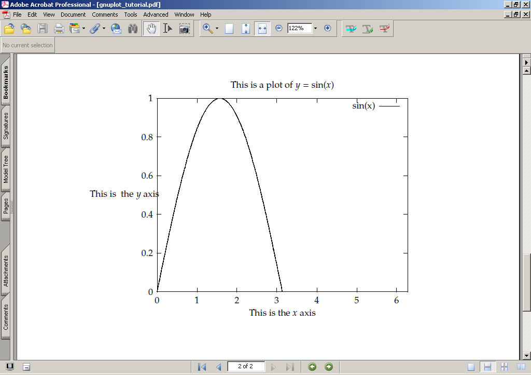Select the Cross-Out Text tool
This screenshot has height=375, width=531.
(384, 29)
